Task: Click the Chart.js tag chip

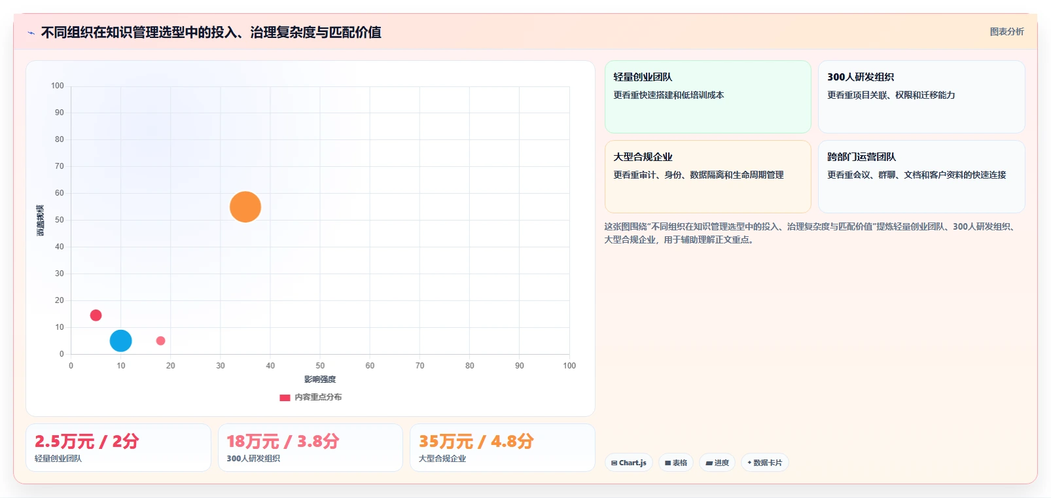Action: [629, 463]
